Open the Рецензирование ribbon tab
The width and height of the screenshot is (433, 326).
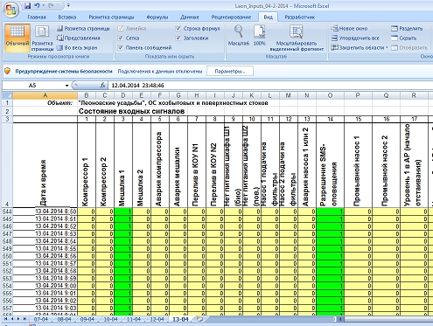[x=231, y=17]
